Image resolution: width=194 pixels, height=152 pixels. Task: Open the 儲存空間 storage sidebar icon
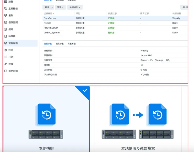(x=6, y=22)
